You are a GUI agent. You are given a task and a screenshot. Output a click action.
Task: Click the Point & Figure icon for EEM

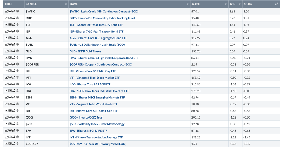pos(14,98)
